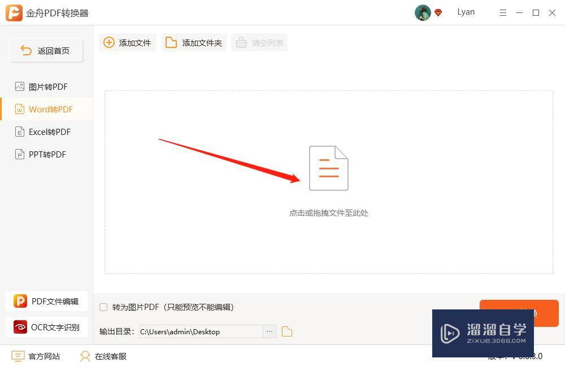Select Word转PDF in sidebar

click(46, 109)
